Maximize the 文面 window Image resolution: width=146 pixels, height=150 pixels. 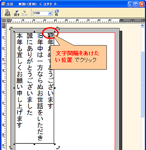click(136, 4)
